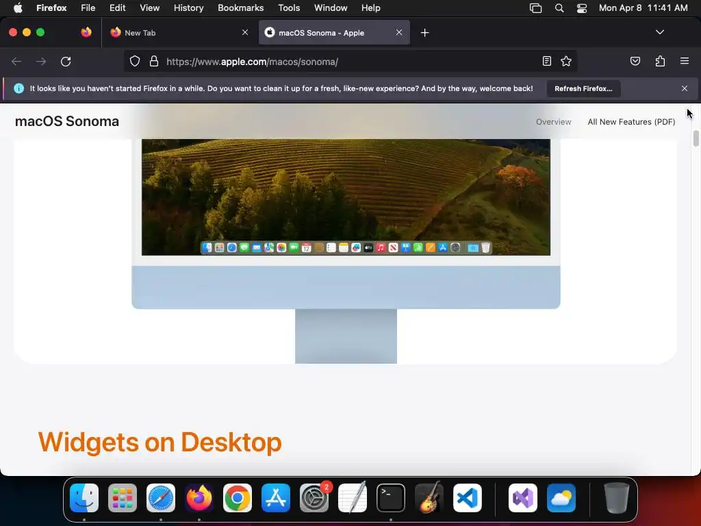The image size is (701, 526).
Task: Reload the page with the refresh icon
Action: click(66, 61)
